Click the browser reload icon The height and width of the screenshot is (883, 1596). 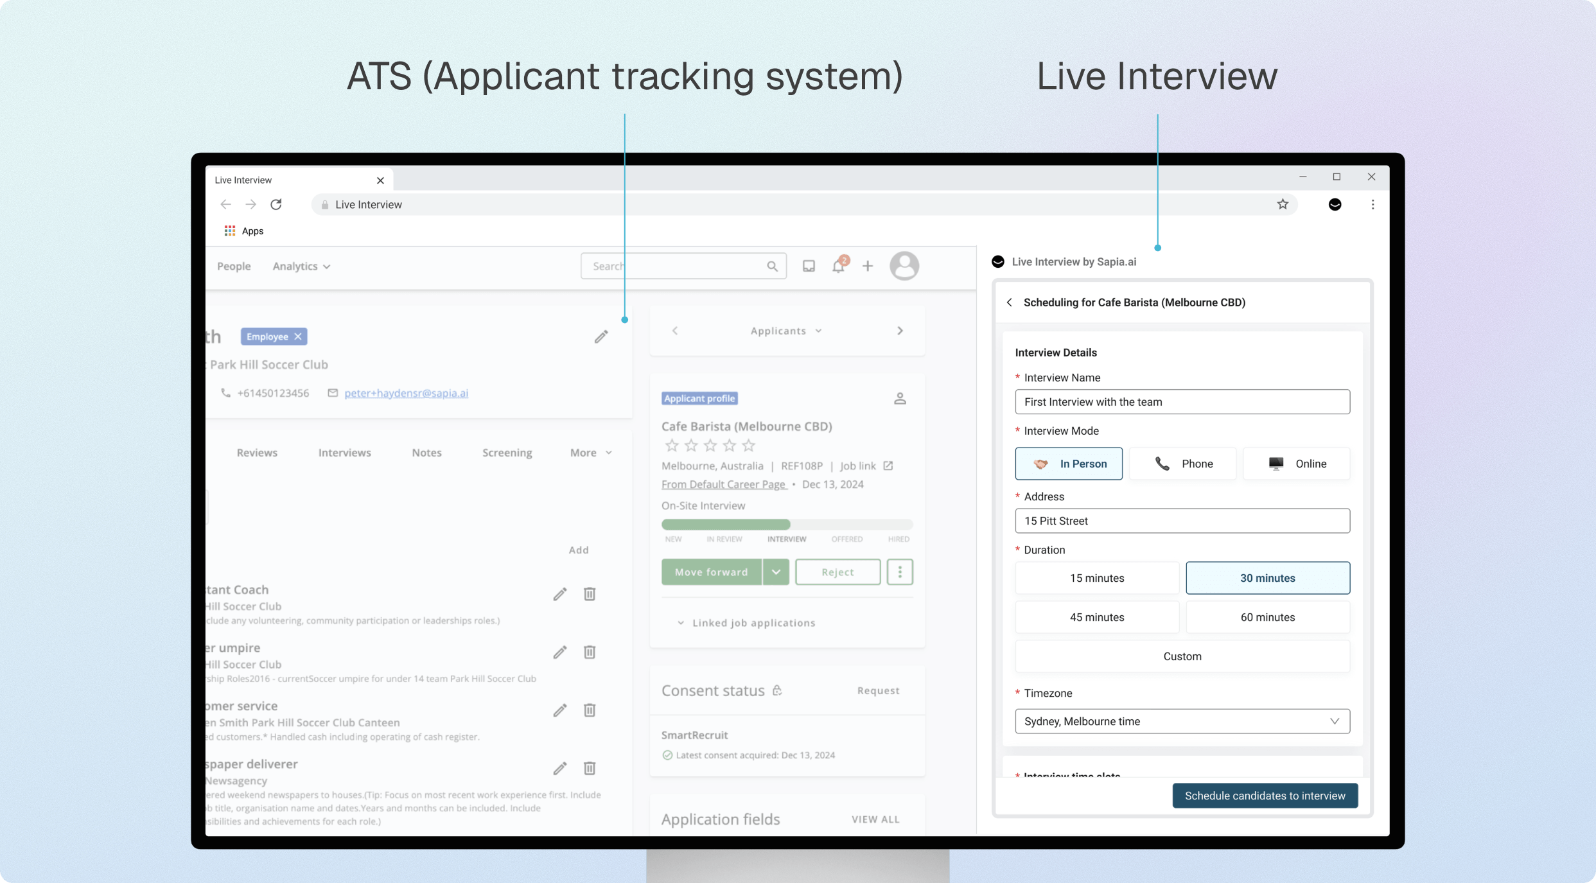pyautogui.click(x=276, y=204)
